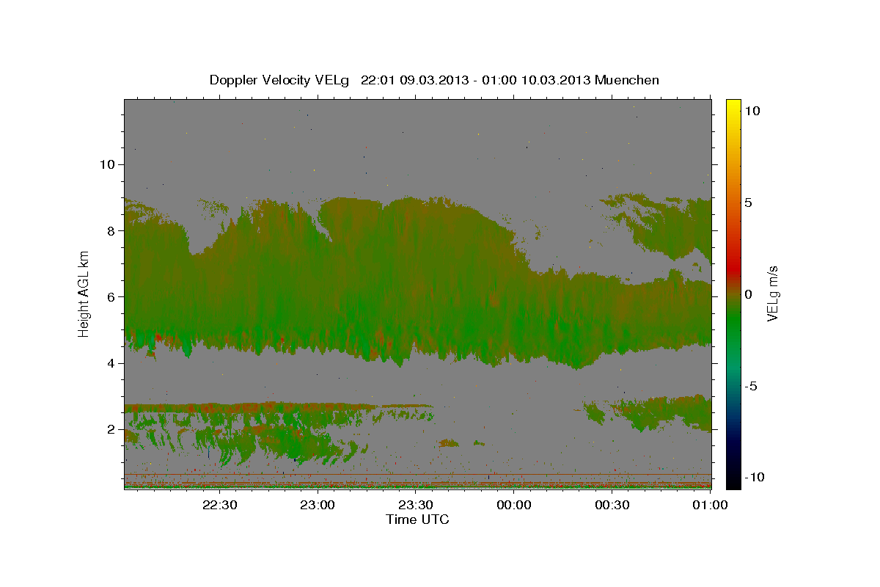
Task: Click the colorbar tick value '0'
Action: coord(749,294)
